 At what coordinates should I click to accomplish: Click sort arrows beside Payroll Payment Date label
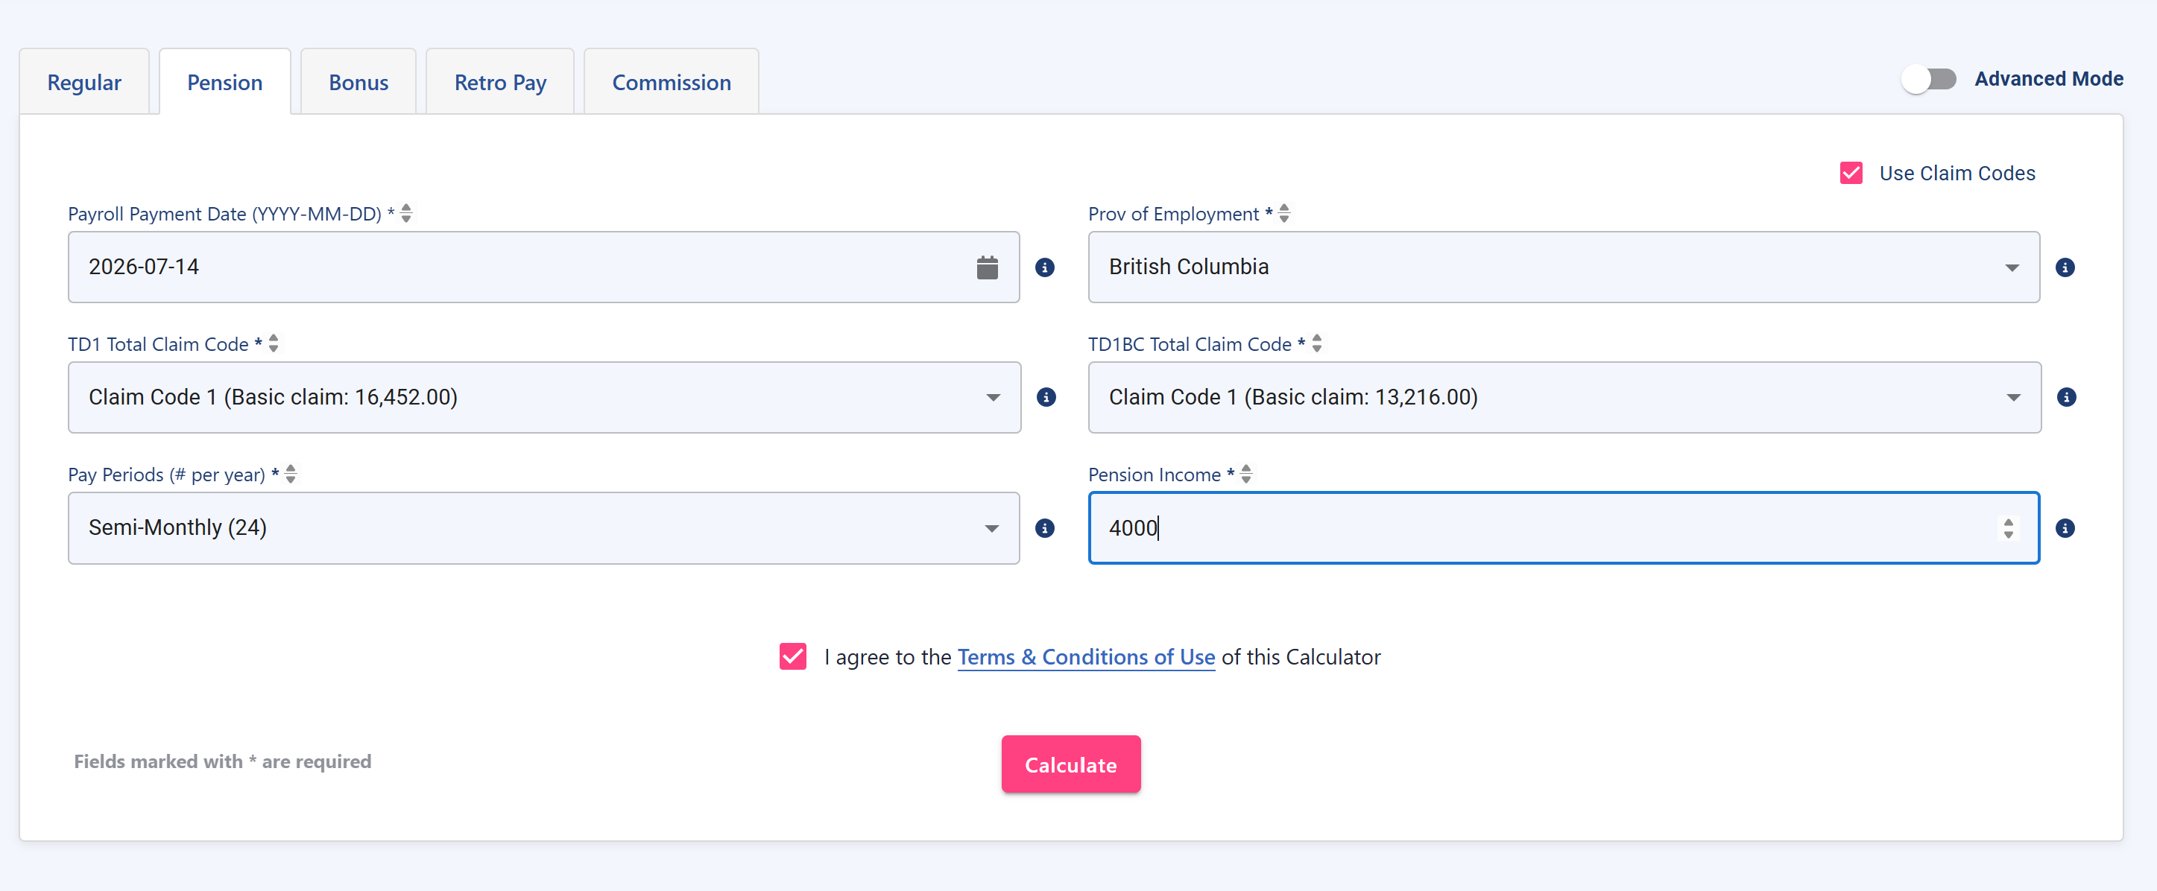click(x=406, y=213)
